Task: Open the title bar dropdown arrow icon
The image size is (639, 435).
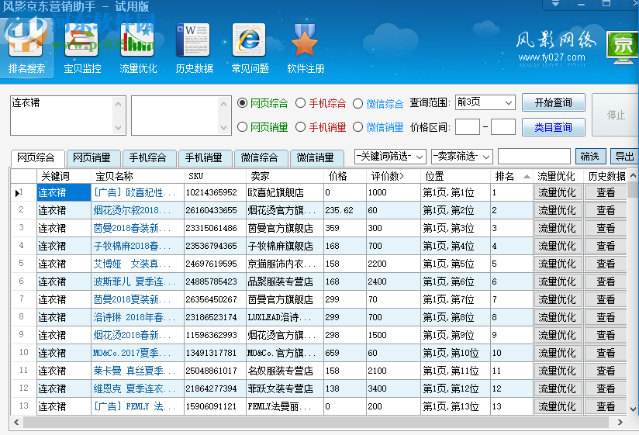Action: click(555, 4)
